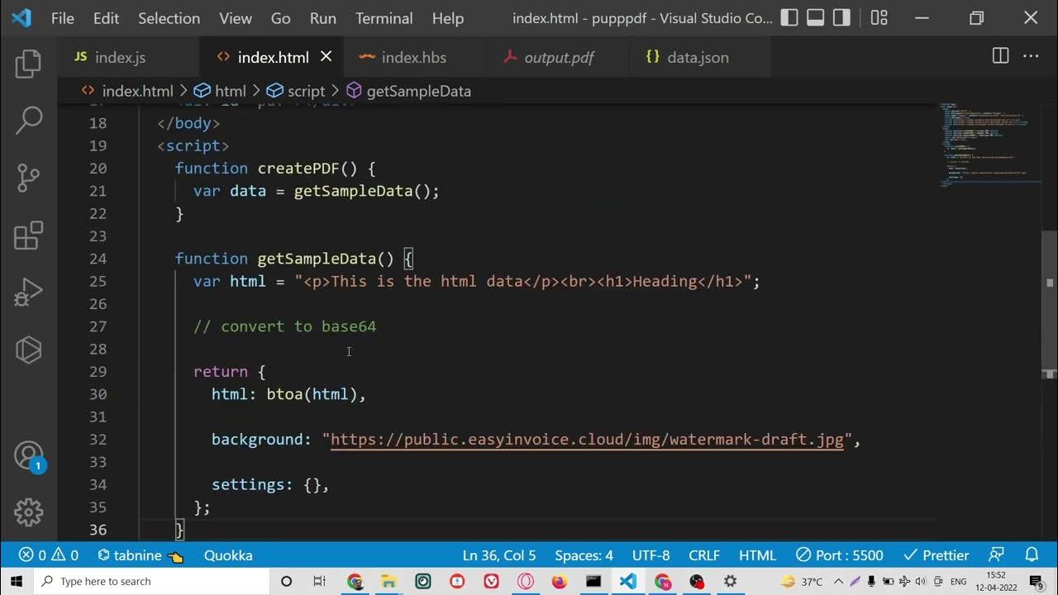Open the Terminal menu
Screen dimensions: 1058x595
click(384, 18)
